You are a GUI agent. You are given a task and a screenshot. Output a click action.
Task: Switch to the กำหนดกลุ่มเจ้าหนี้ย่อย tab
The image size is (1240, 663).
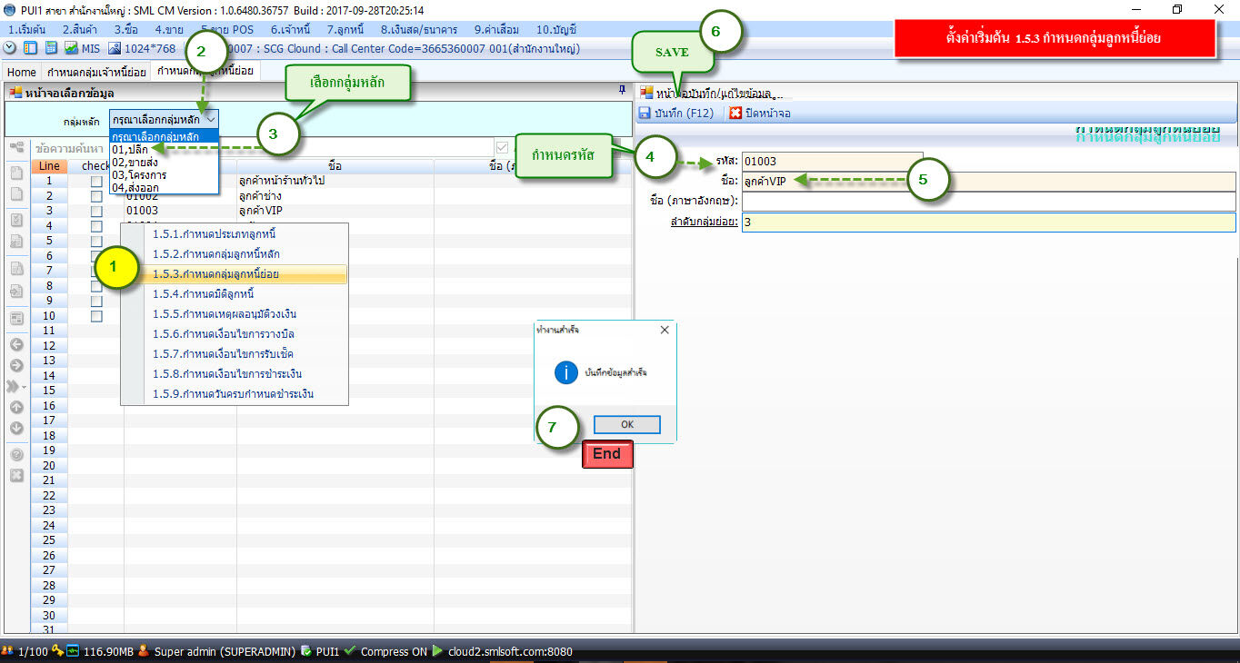96,72
